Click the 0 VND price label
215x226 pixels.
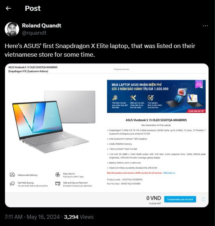(x=154, y=198)
